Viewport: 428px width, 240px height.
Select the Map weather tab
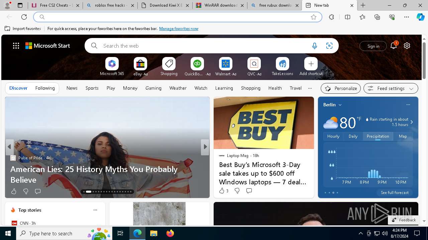403,136
